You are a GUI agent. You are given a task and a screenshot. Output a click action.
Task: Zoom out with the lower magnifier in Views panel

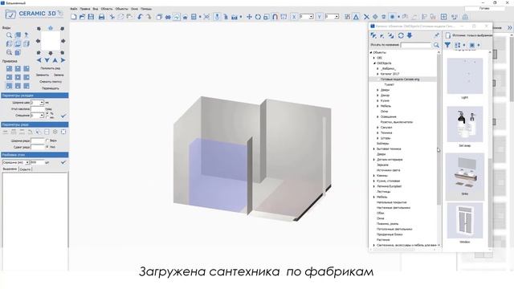tap(9, 52)
